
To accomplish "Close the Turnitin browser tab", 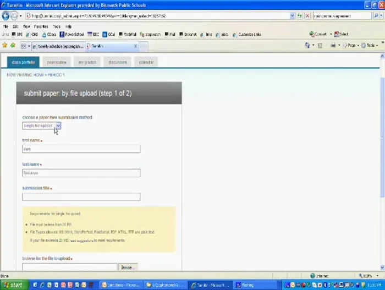I will click(136, 46).
